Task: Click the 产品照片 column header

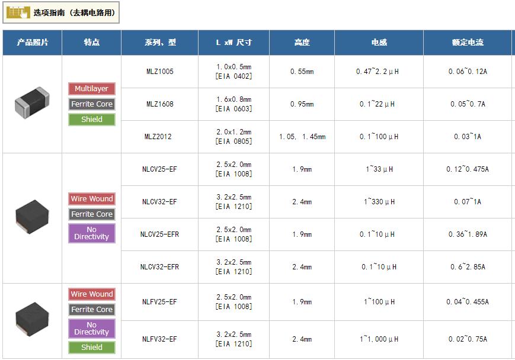Action: pyautogui.click(x=32, y=42)
